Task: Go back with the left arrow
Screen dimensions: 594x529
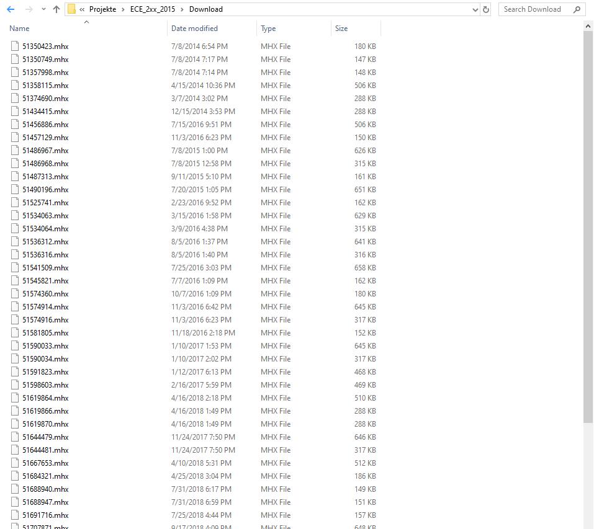Action: 11,9
